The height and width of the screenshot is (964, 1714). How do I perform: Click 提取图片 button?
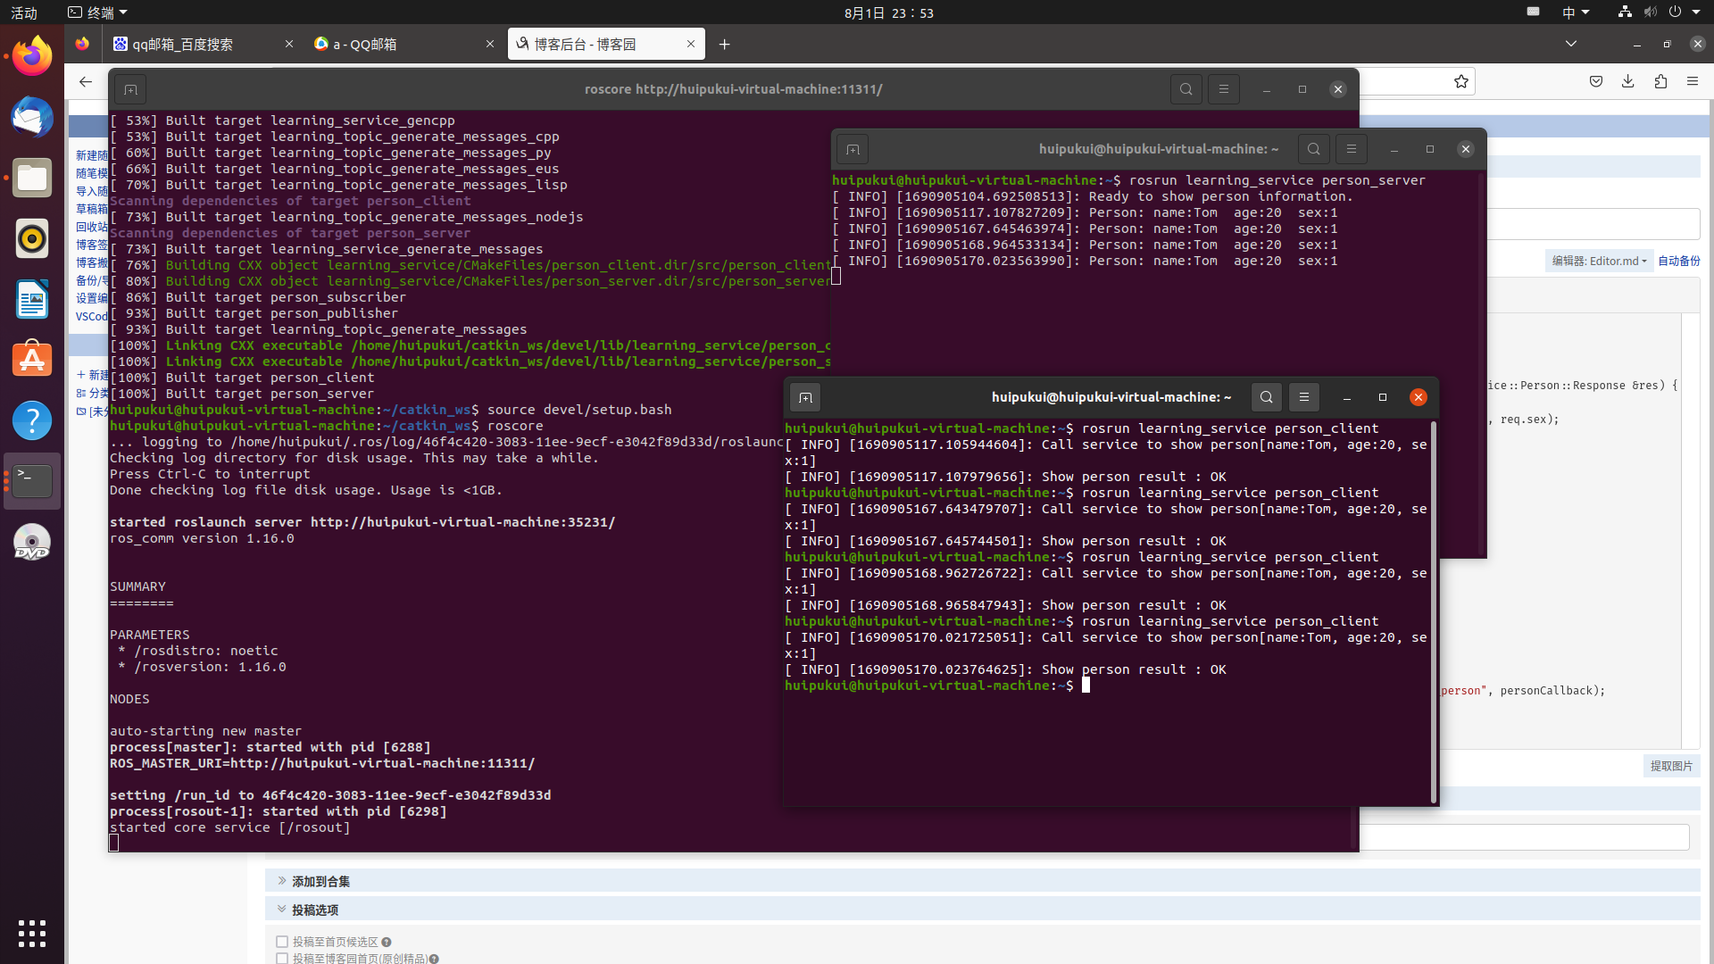[x=1671, y=766]
